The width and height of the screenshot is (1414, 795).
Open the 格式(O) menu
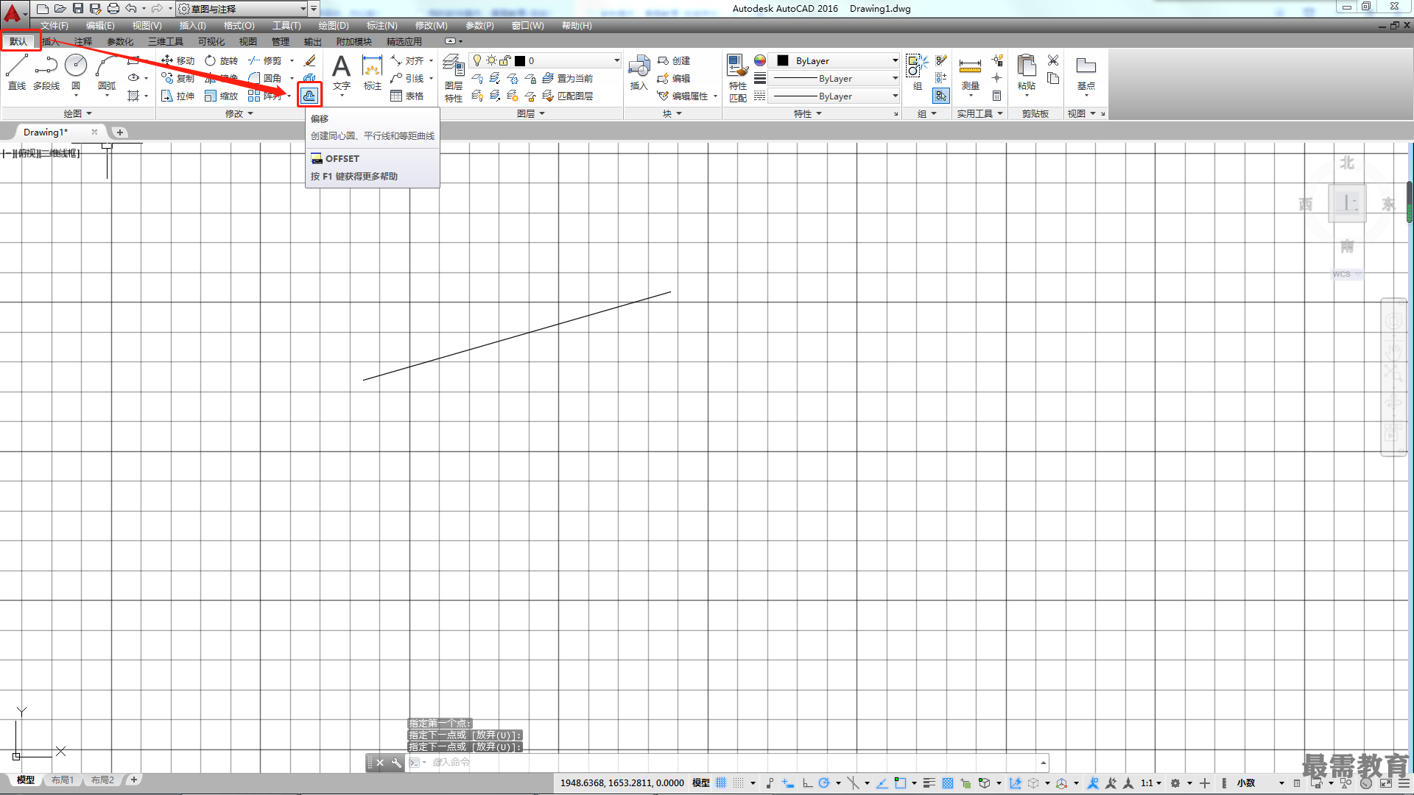click(239, 26)
